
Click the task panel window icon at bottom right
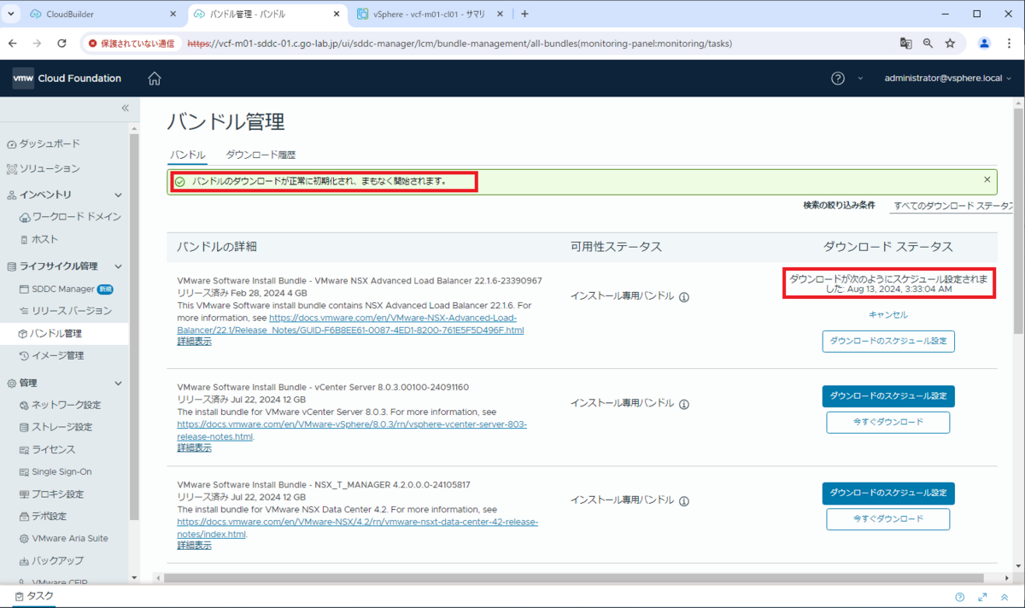point(1005,597)
